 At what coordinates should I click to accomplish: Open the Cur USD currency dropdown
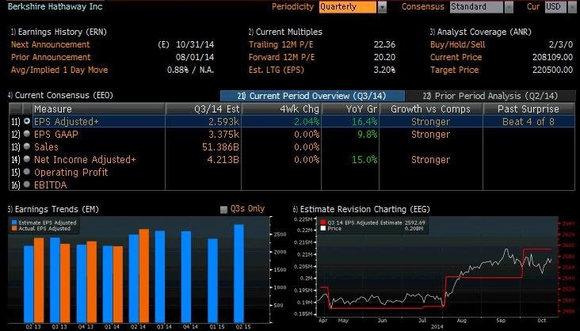click(x=556, y=7)
